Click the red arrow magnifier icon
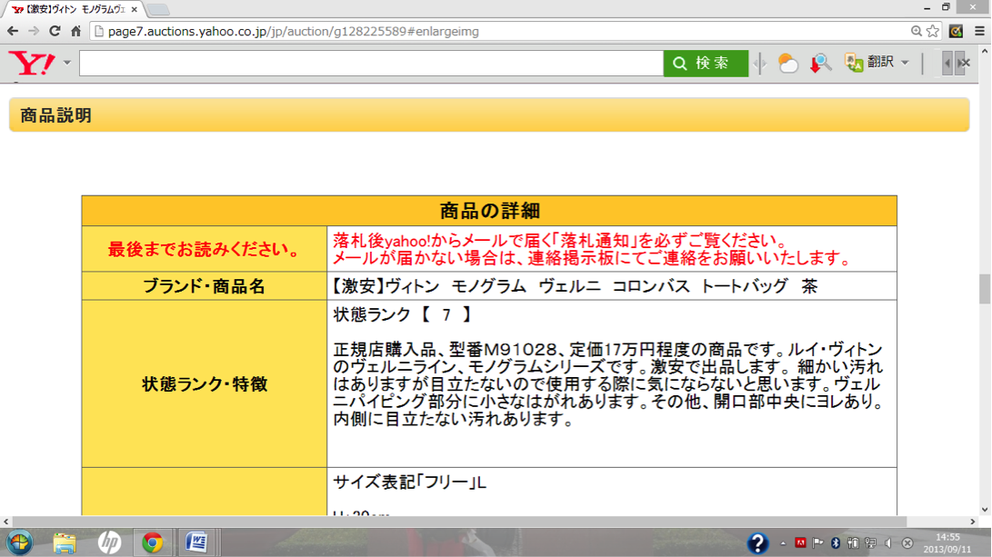992x557 pixels. pyautogui.click(x=820, y=64)
